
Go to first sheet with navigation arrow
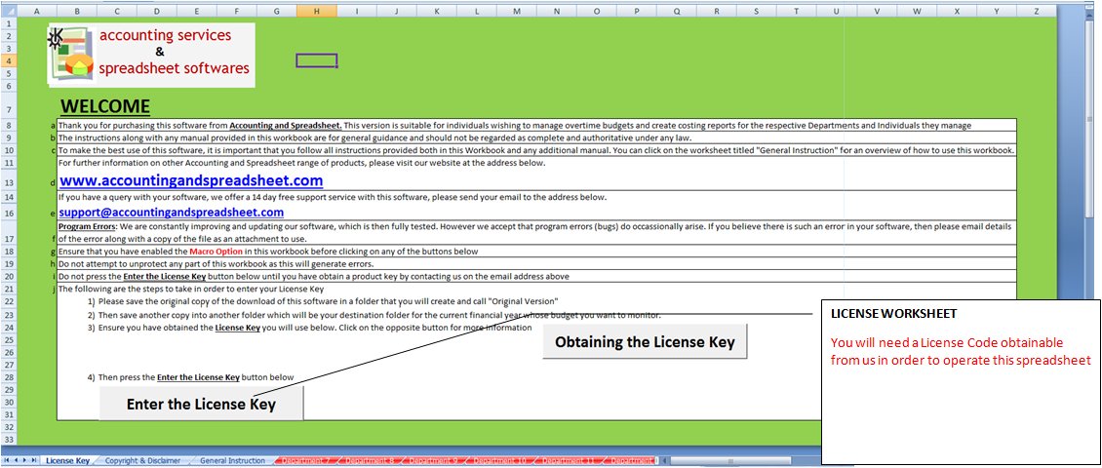(x=8, y=460)
